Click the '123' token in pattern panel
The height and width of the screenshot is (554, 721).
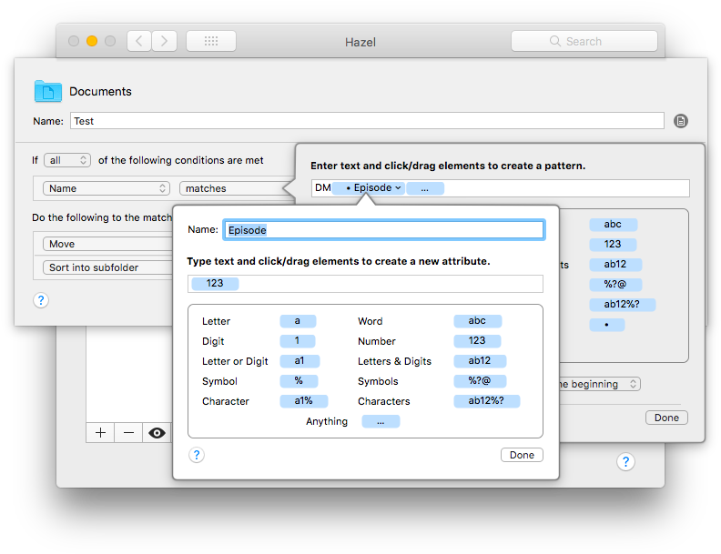613,245
